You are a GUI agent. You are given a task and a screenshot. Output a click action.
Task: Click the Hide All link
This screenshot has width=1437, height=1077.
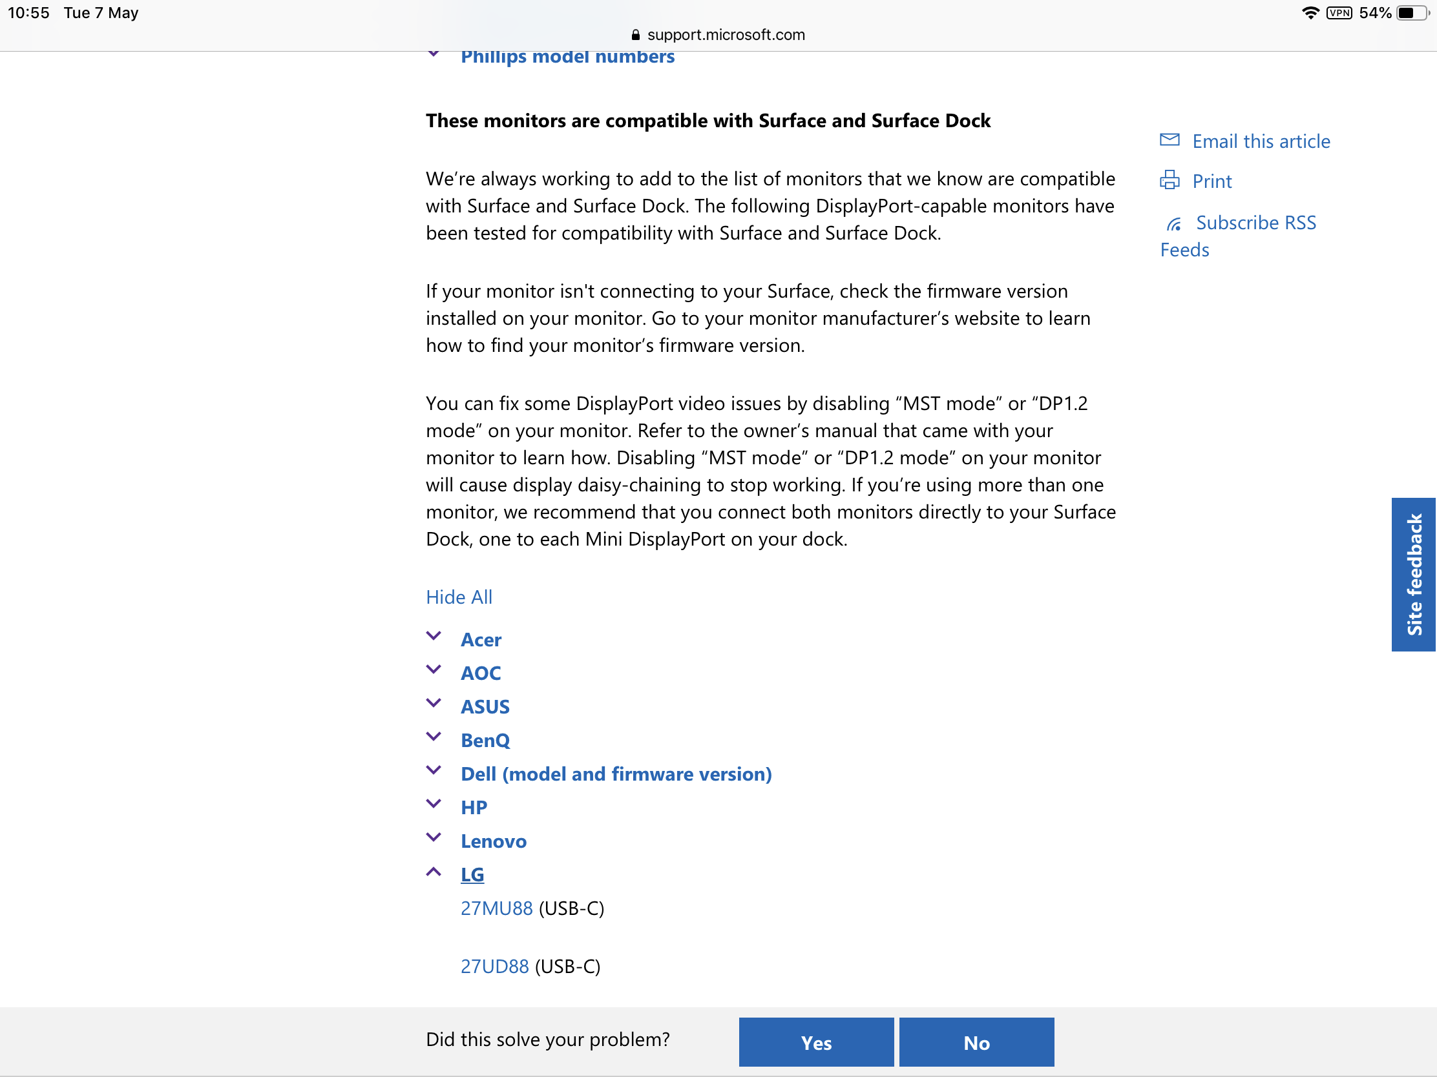coord(459,597)
